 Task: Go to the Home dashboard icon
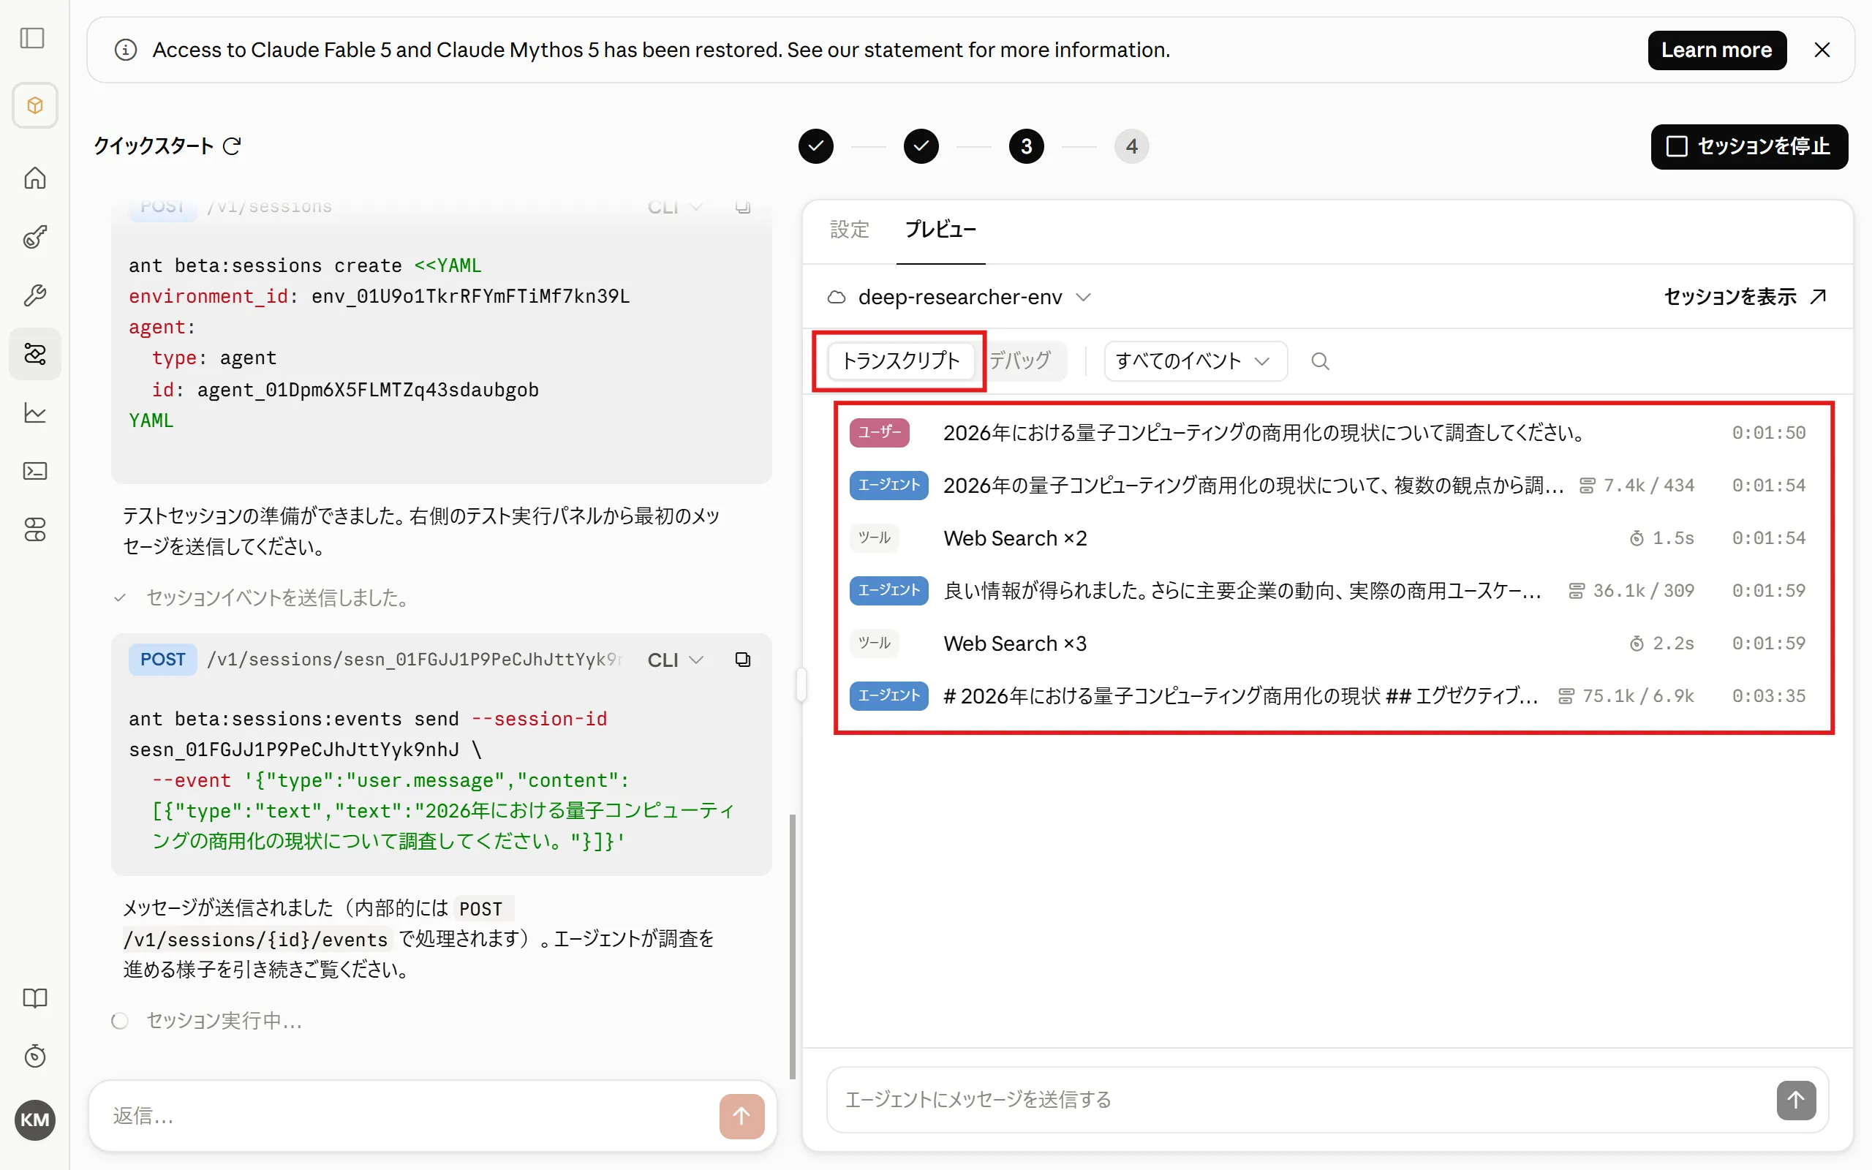coord(35,178)
